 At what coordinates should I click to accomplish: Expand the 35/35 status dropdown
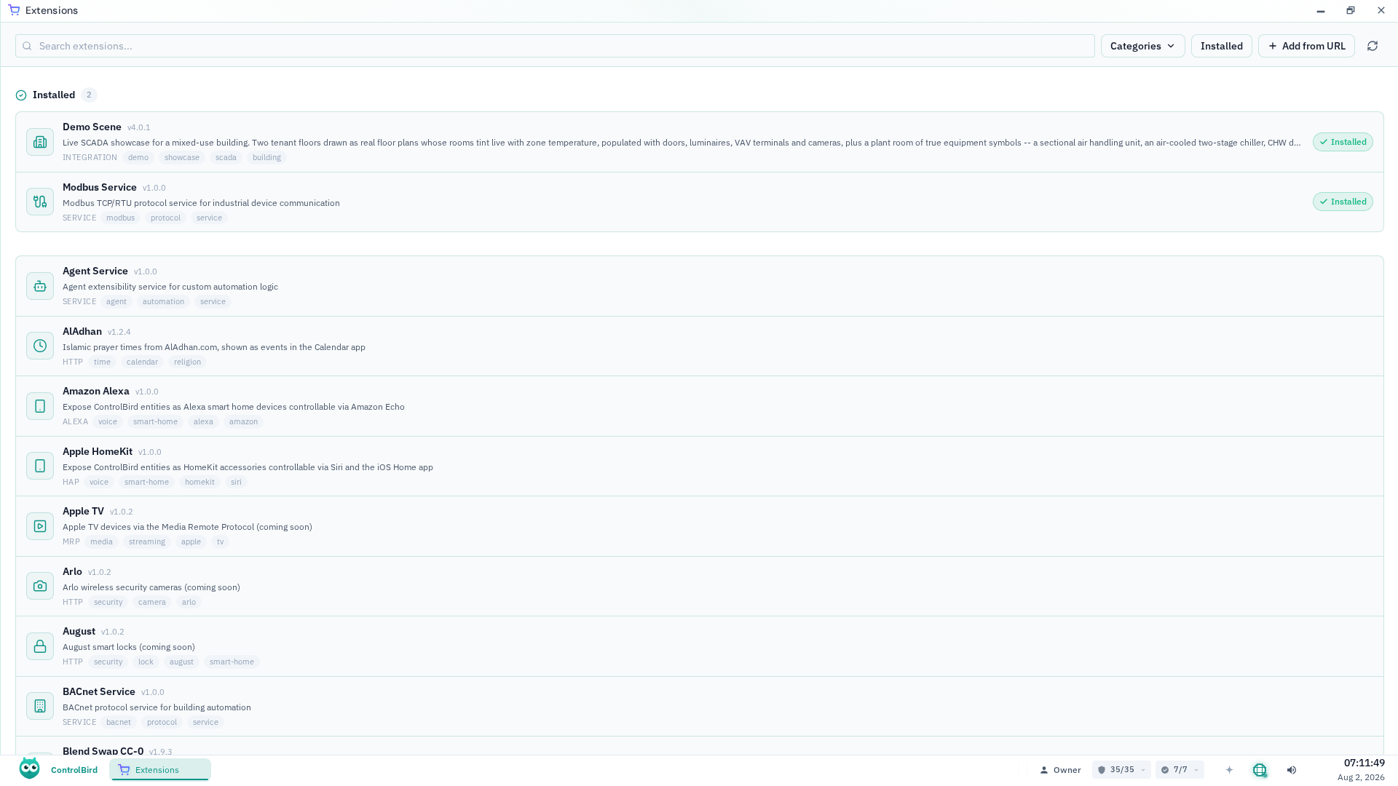pyautogui.click(x=1121, y=770)
